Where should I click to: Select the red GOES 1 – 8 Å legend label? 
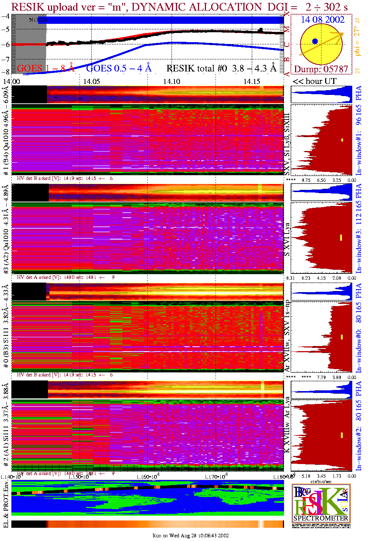45,69
